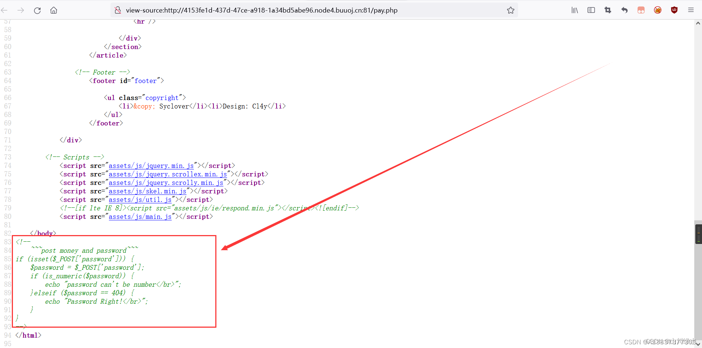
Task: Reload the current page
Action: (x=37, y=10)
